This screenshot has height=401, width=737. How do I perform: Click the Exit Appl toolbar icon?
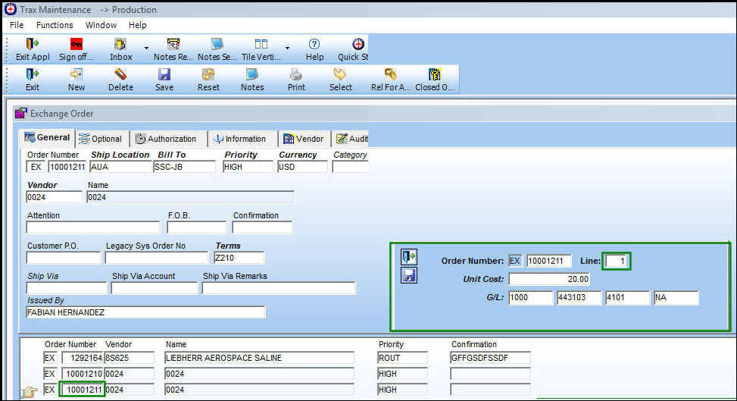32,44
